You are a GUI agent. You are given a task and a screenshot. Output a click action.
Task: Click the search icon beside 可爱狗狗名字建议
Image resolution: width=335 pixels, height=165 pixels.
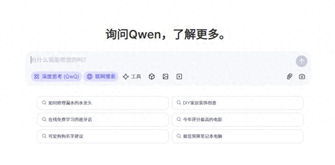point(44,136)
